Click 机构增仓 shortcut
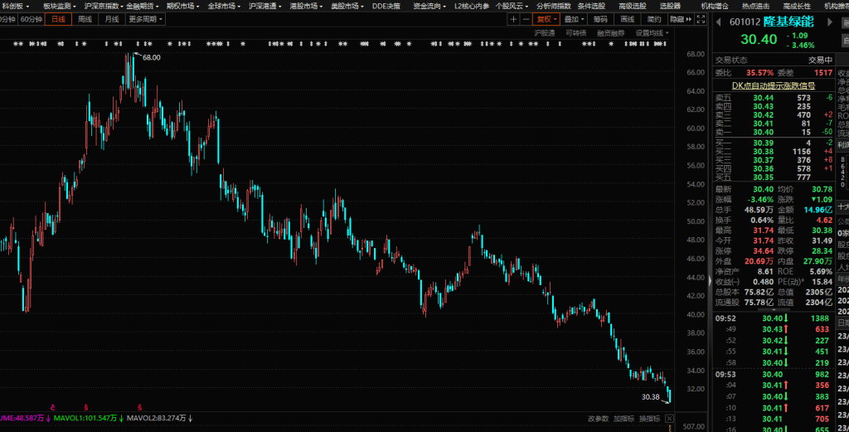The height and width of the screenshot is (432, 849). click(x=715, y=6)
